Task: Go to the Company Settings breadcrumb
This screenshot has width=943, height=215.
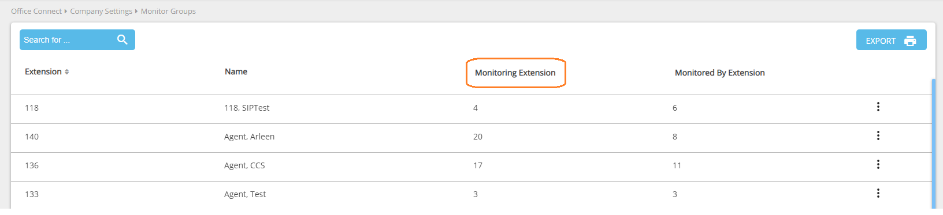Action: (101, 11)
